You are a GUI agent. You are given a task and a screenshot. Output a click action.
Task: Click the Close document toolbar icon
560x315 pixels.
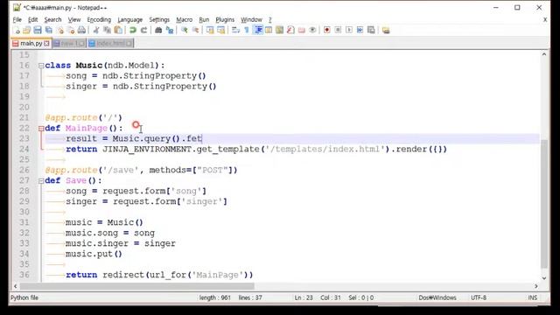pyautogui.click(x=60, y=31)
